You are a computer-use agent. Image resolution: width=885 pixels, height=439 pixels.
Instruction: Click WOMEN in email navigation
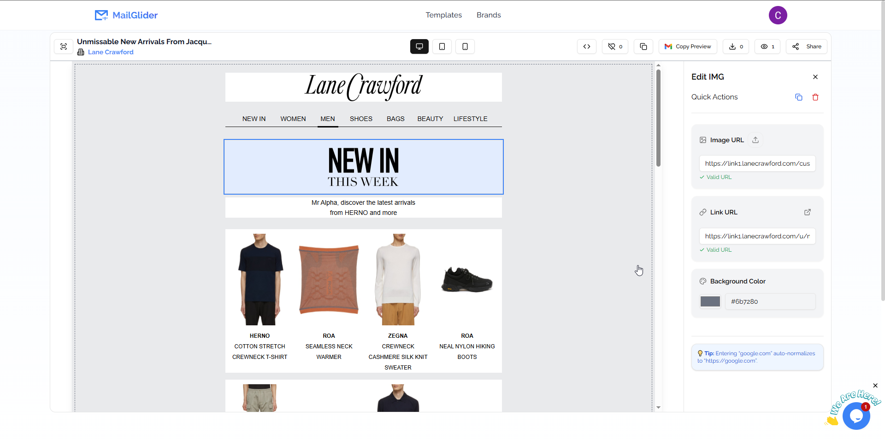tap(293, 119)
